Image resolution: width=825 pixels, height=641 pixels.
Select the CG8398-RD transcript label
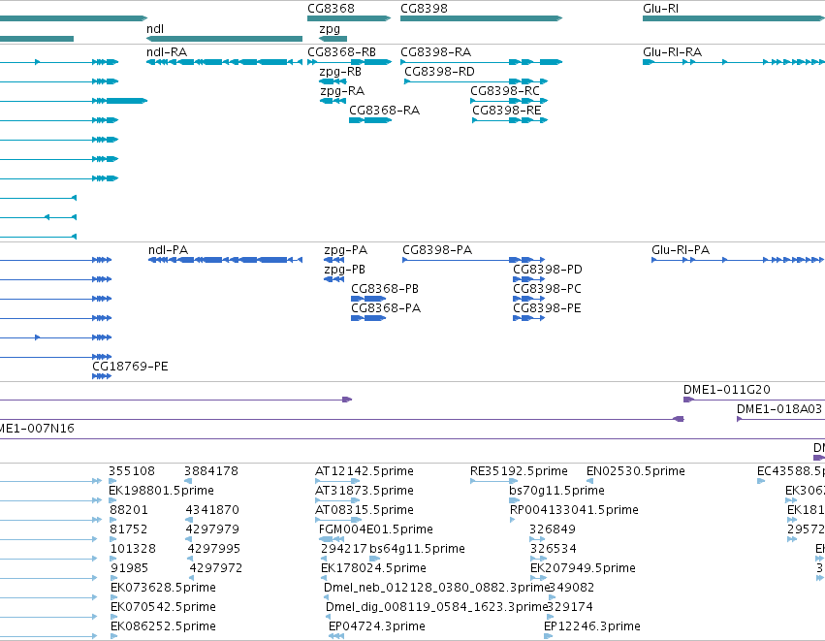tap(439, 72)
